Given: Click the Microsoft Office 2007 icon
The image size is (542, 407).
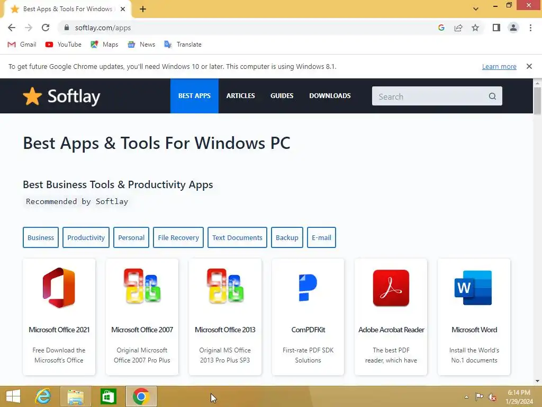Looking at the screenshot, I should (142, 286).
